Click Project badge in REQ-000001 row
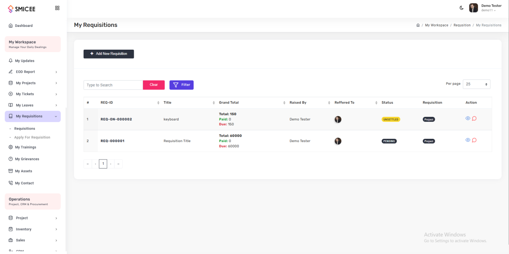 (429, 141)
